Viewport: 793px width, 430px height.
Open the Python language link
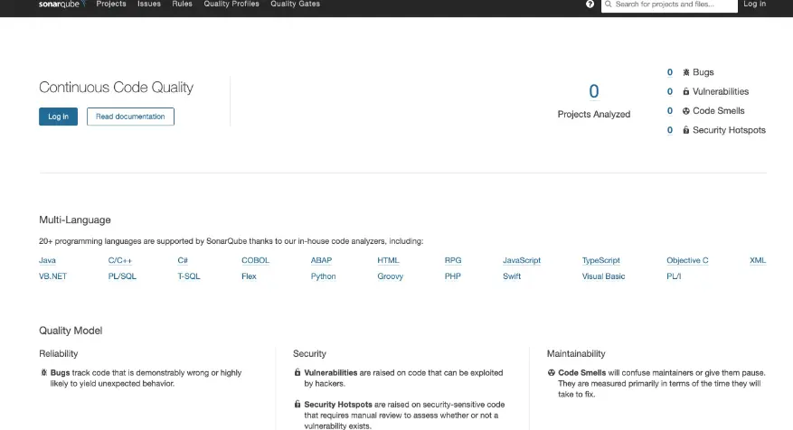323,276
